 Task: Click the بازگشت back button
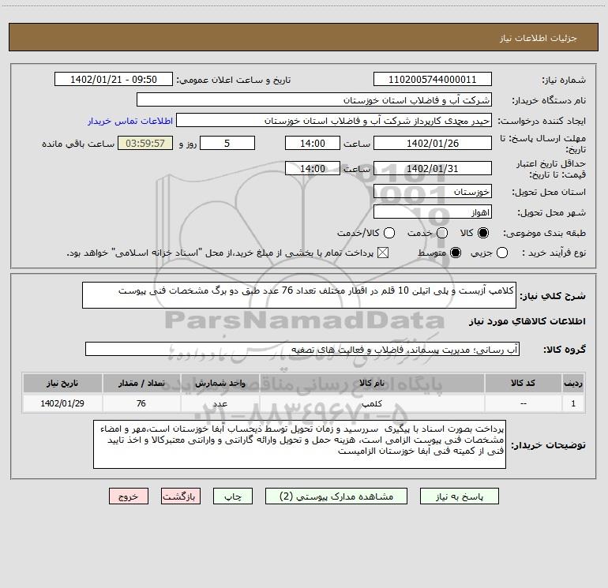[181, 496]
